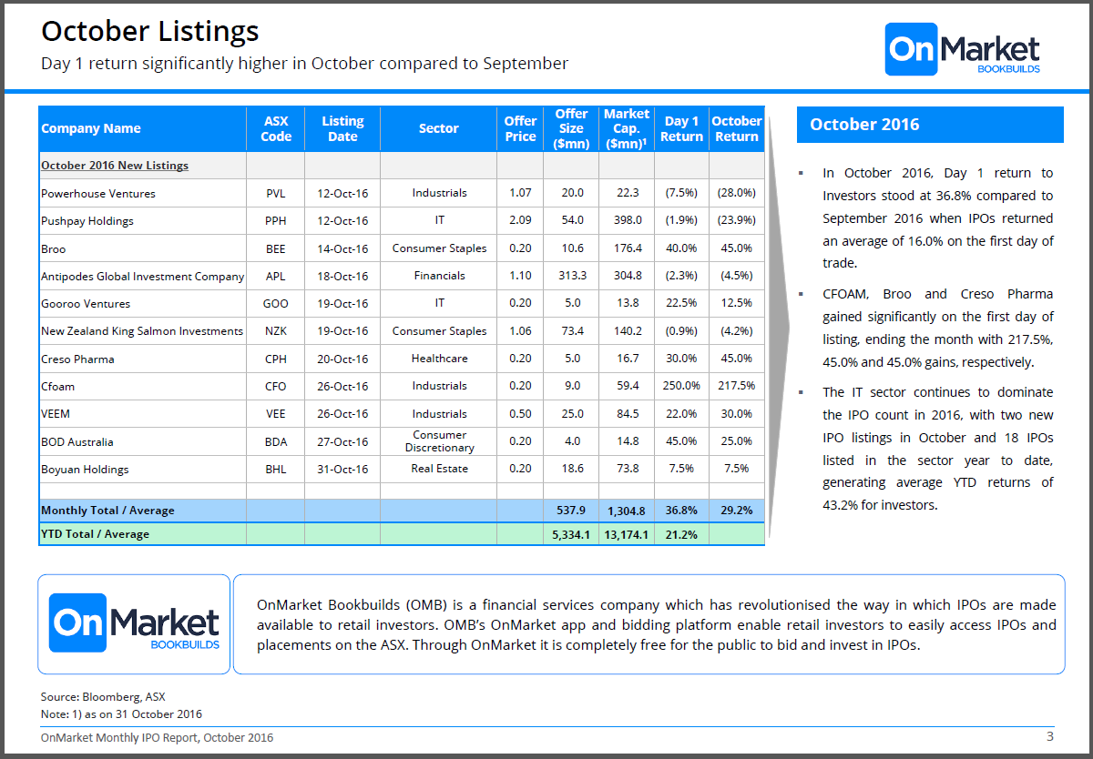Click the BEE ASX code cell

point(276,248)
